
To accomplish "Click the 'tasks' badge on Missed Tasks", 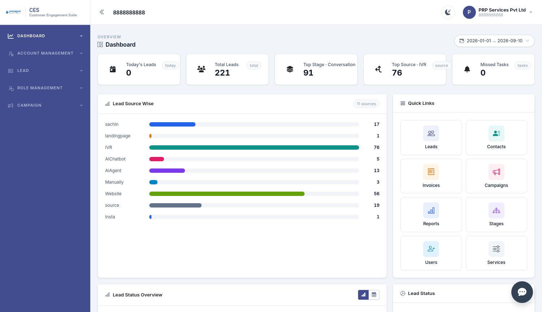I will 522,65.
